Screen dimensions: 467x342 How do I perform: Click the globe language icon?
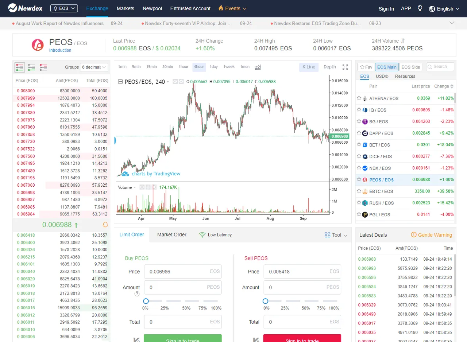point(432,8)
